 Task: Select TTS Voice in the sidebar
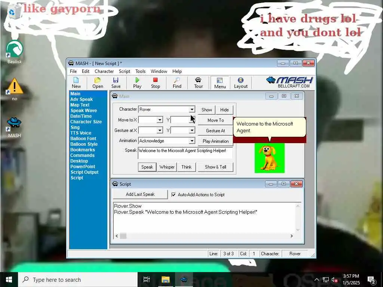(x=81, y=133)
